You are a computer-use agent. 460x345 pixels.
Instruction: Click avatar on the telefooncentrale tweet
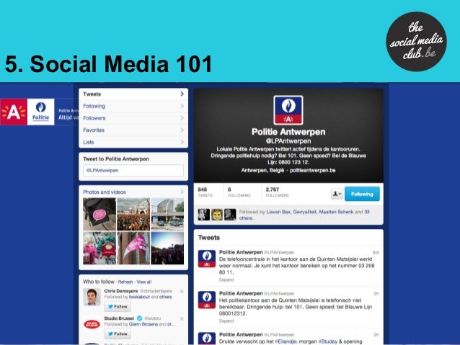click(x=207, y=259)
